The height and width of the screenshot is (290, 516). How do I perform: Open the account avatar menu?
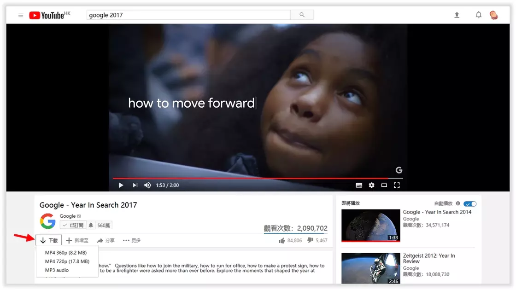(493, 15)
